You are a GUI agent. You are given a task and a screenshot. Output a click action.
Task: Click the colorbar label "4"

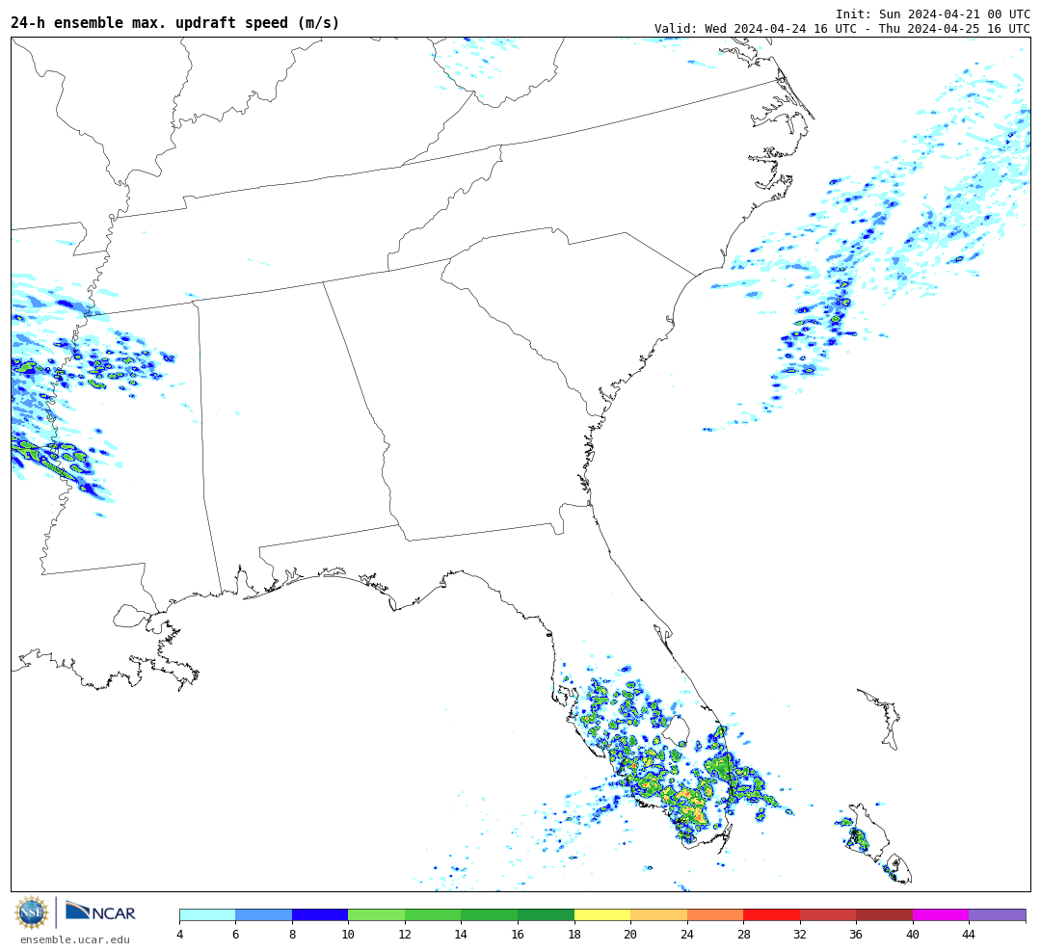[x=180, y=935]
